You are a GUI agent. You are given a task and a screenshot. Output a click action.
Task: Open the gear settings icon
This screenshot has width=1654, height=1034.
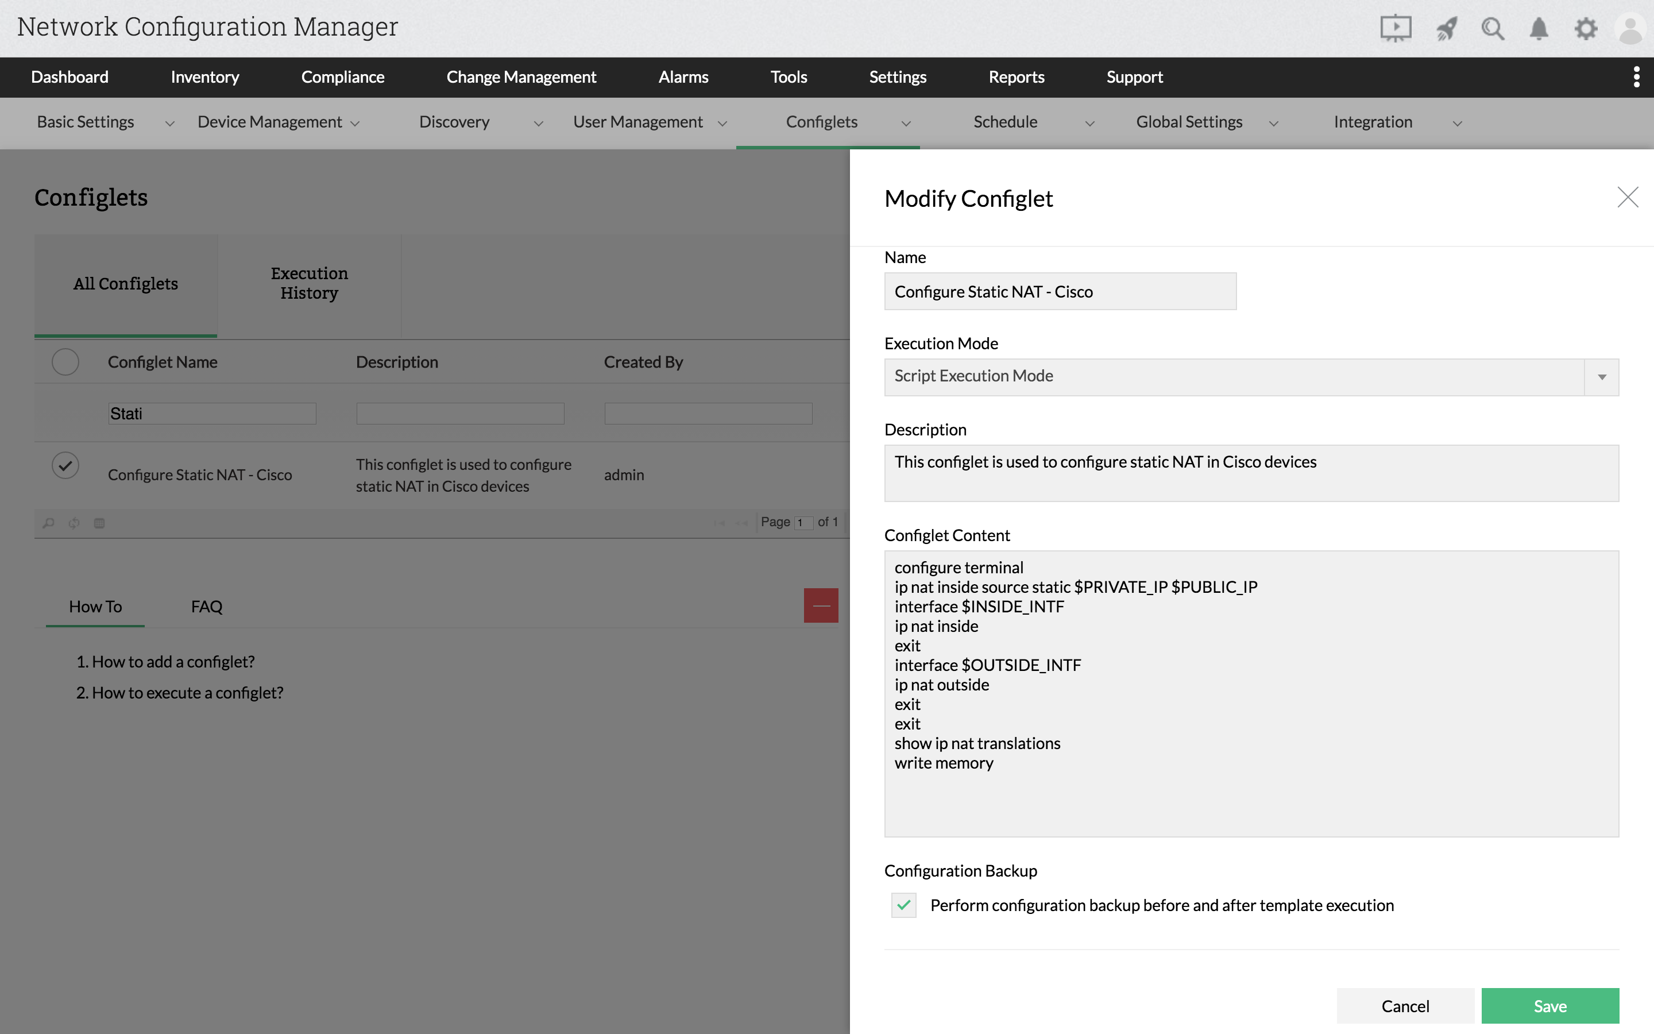(x=1585, y=29)
